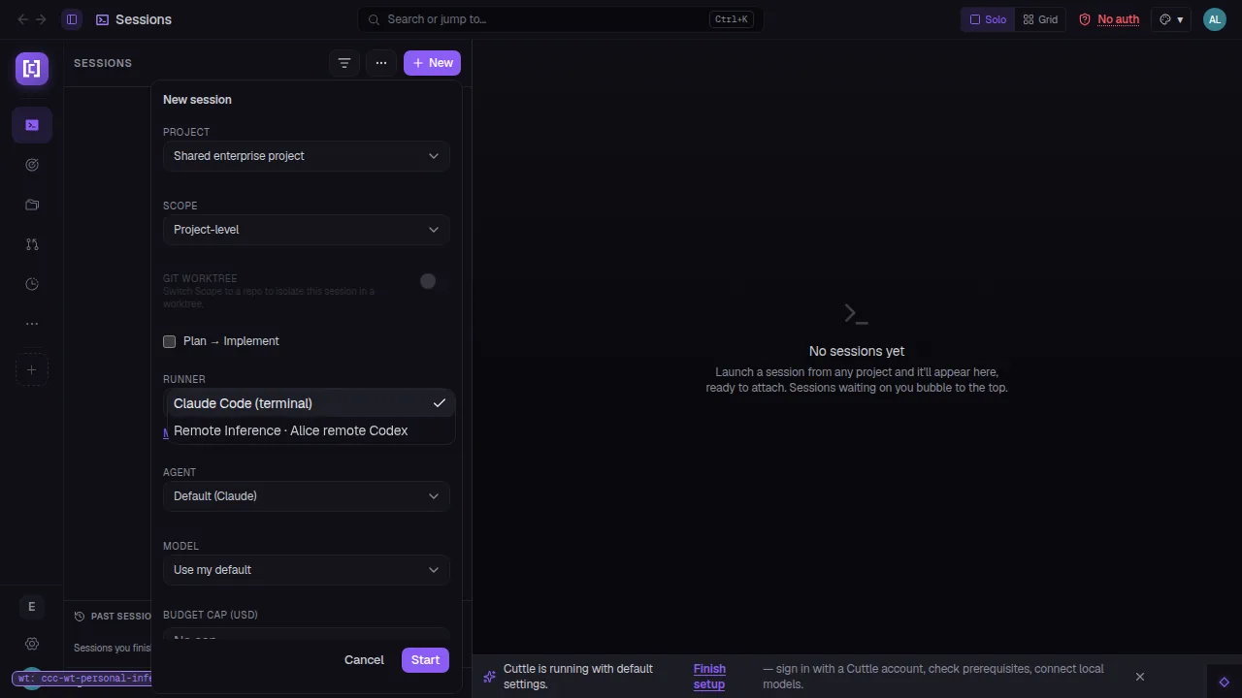This screenshot has height=698, width=1242.
Task: Go forward with the right arrow
Action: point(41,19)
